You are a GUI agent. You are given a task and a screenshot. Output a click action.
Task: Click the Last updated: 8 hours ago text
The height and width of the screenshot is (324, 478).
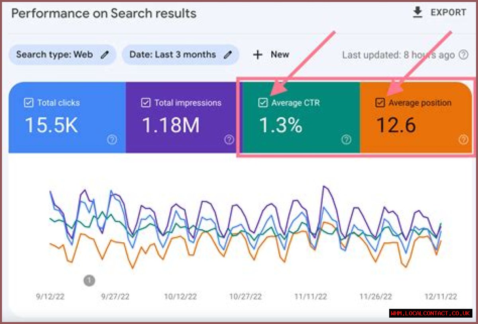click(398, 55)
